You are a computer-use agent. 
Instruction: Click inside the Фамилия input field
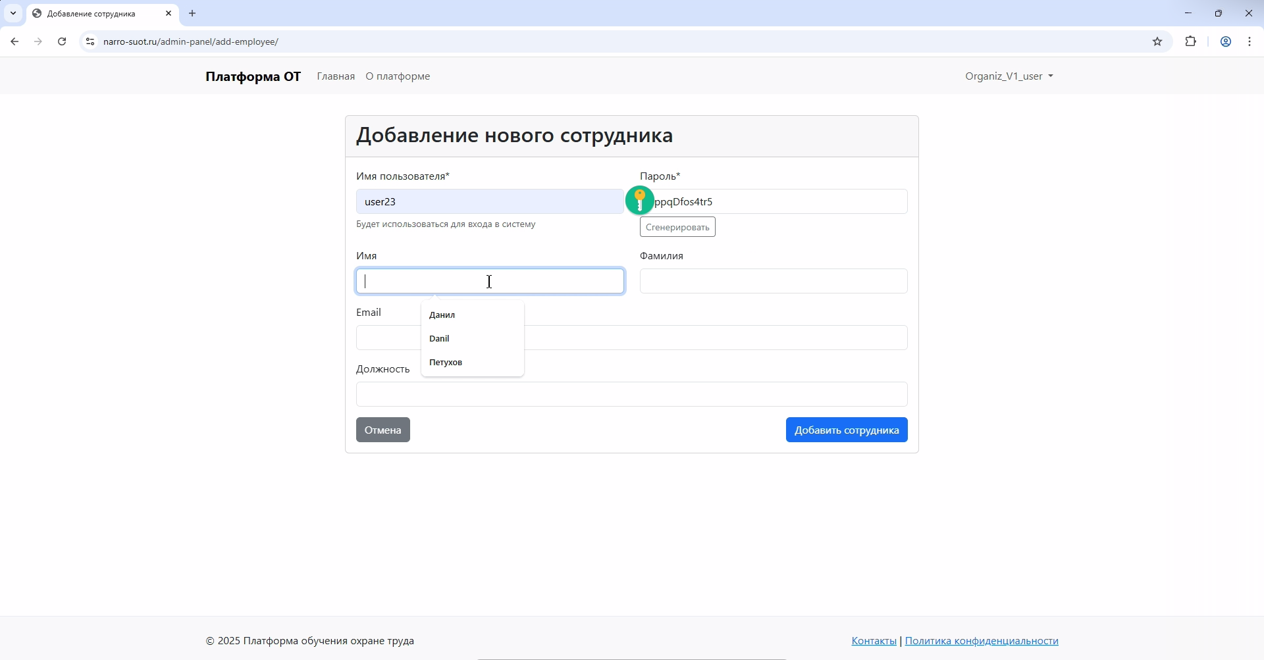(x=774, y=281)
